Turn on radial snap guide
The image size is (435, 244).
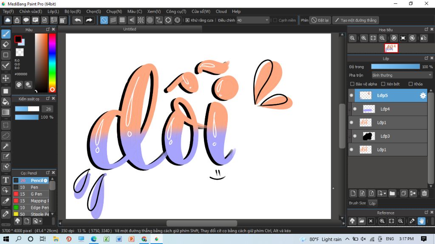pos(141,20)
